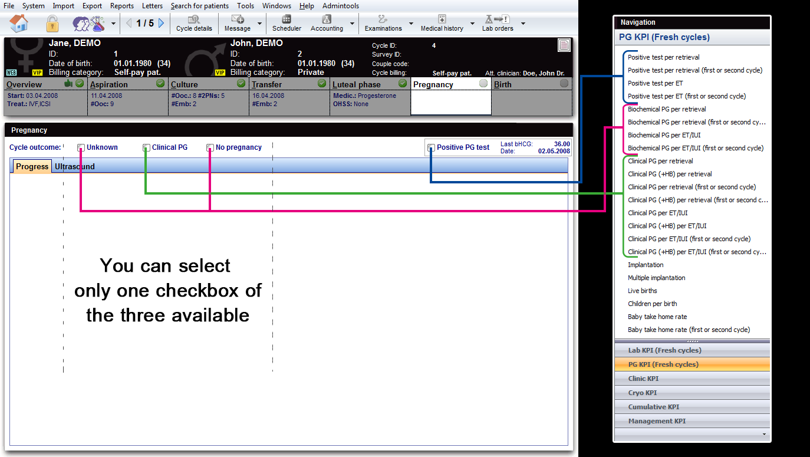Click the document icon in patient header
This screenshot has height=457, width=810.
click(x=564, y=45)
